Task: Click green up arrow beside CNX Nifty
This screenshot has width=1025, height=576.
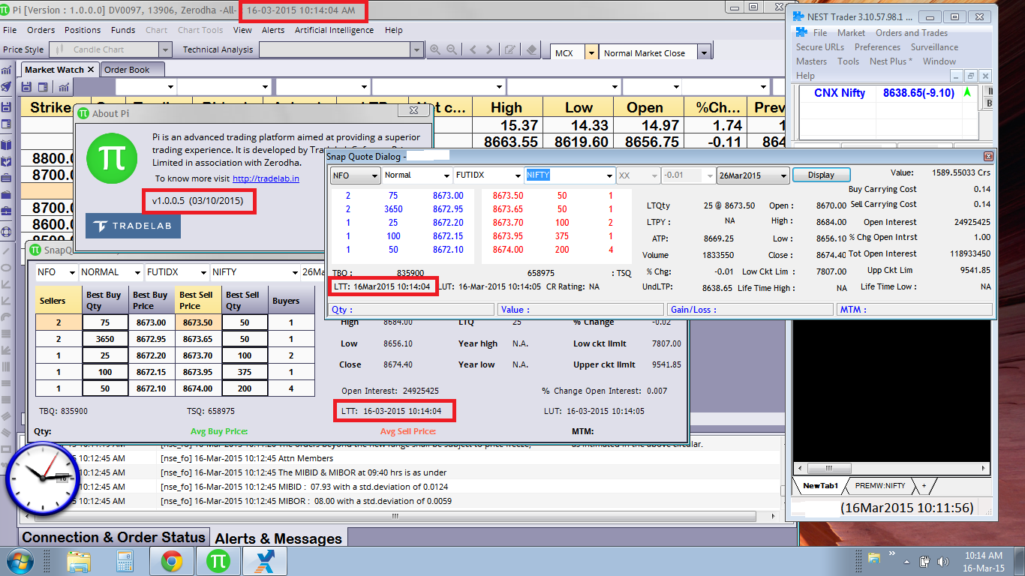Action: [x=967, y=93]
